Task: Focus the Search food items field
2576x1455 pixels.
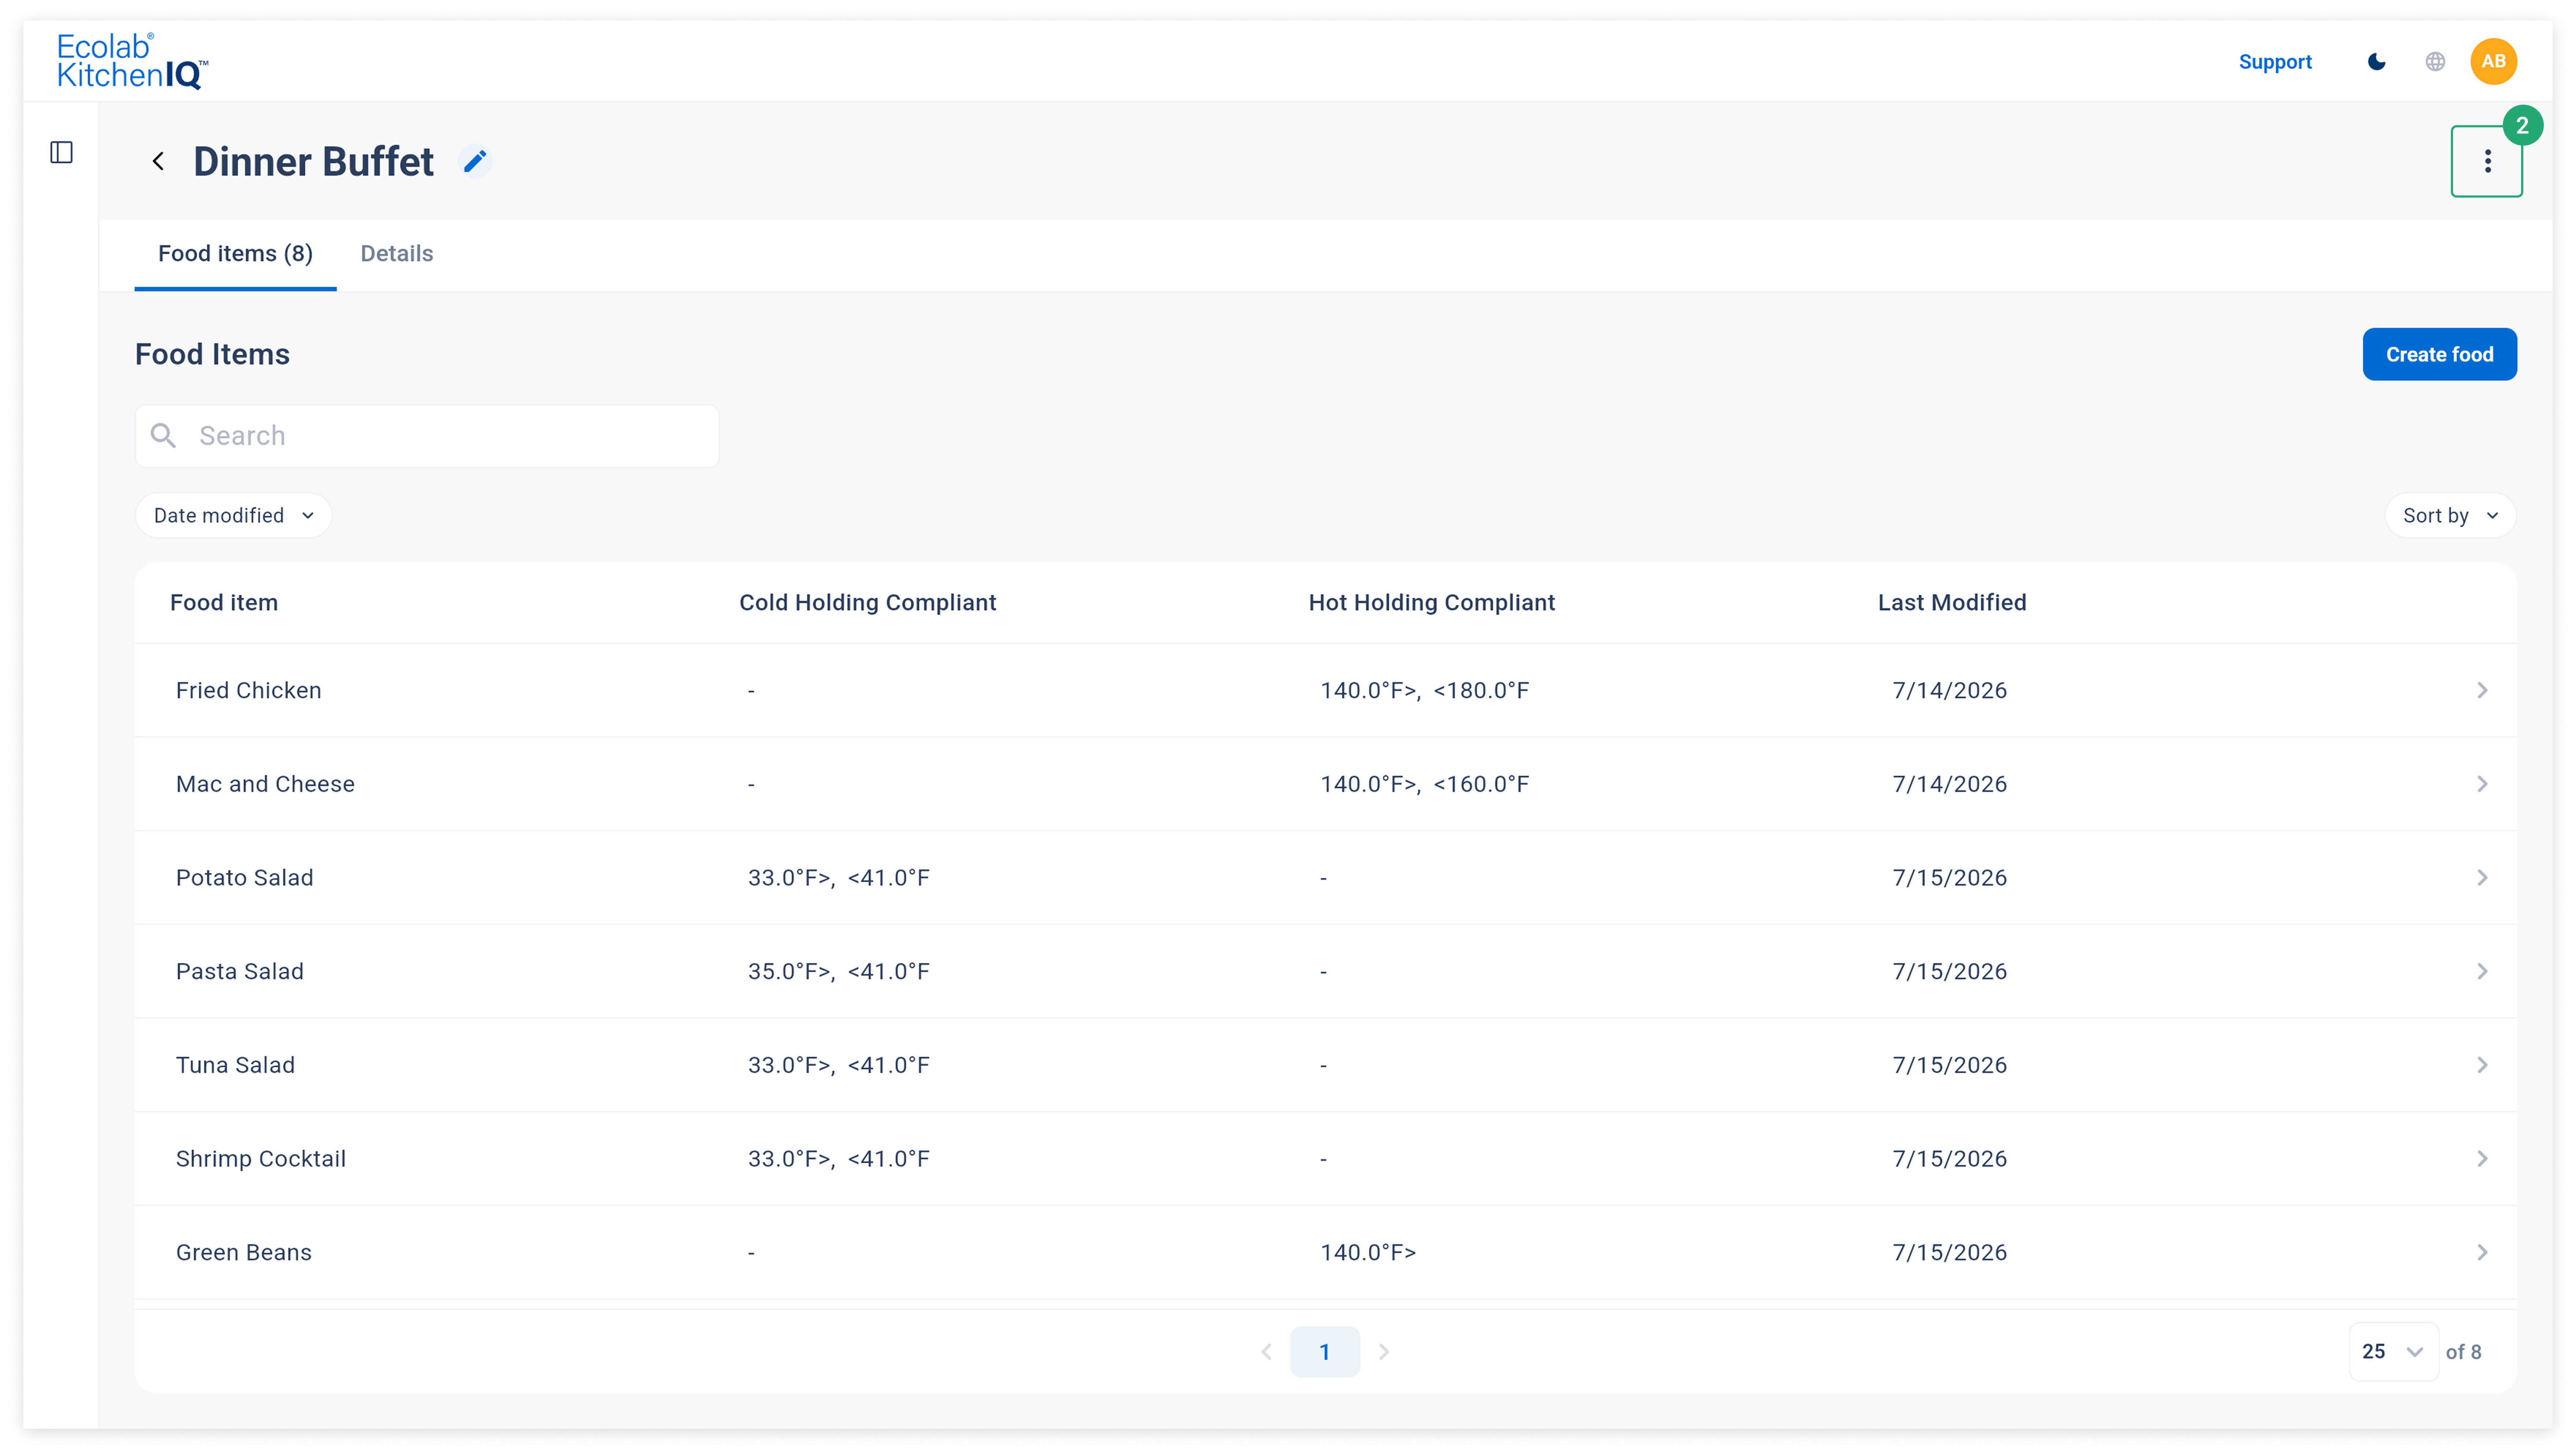Action: (427, 436)
